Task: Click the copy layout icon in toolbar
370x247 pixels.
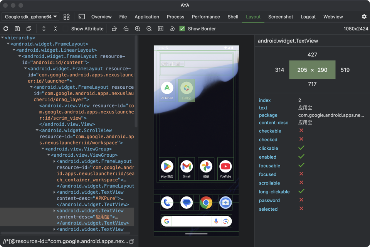Action: click(x=29, y=29)
